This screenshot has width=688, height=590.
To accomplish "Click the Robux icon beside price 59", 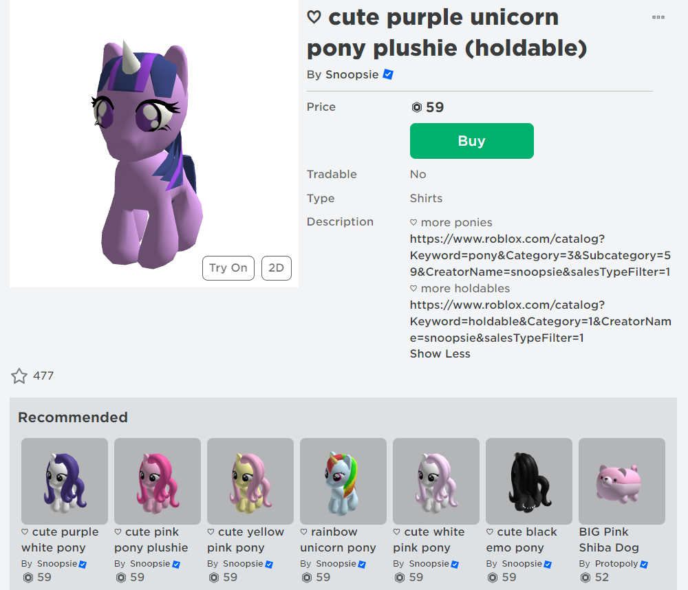I will point(417,107).
